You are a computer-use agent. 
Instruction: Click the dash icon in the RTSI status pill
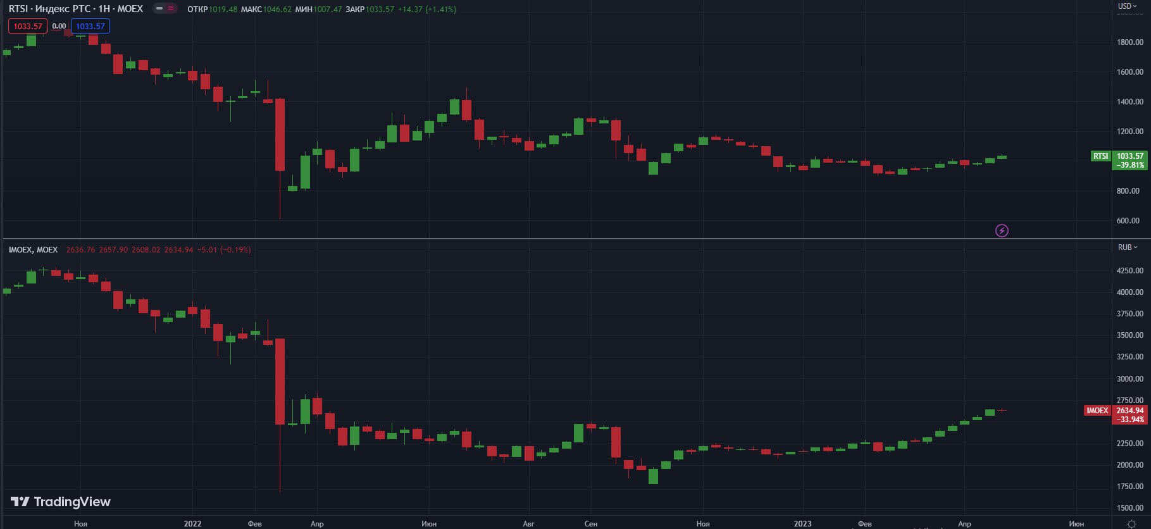(159, 9)
